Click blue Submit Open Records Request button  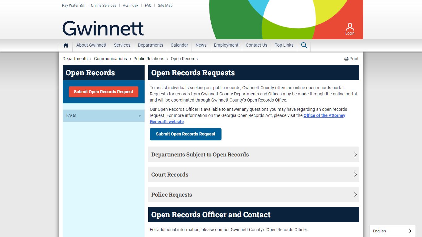[186, 134]
